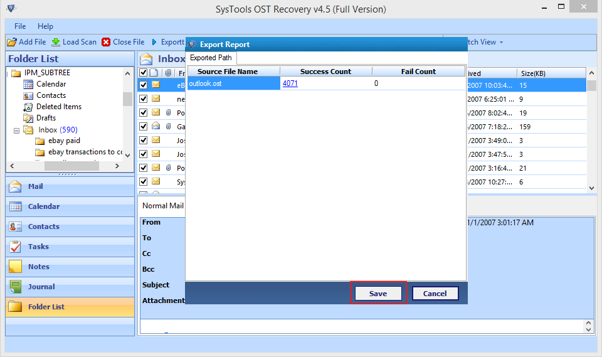Click the Inbox header mail icon
This screenshot has height=357, width=602.
146,59
